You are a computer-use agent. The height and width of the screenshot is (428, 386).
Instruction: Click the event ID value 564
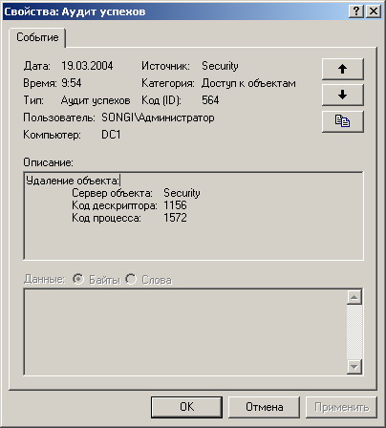coord(210,100)
